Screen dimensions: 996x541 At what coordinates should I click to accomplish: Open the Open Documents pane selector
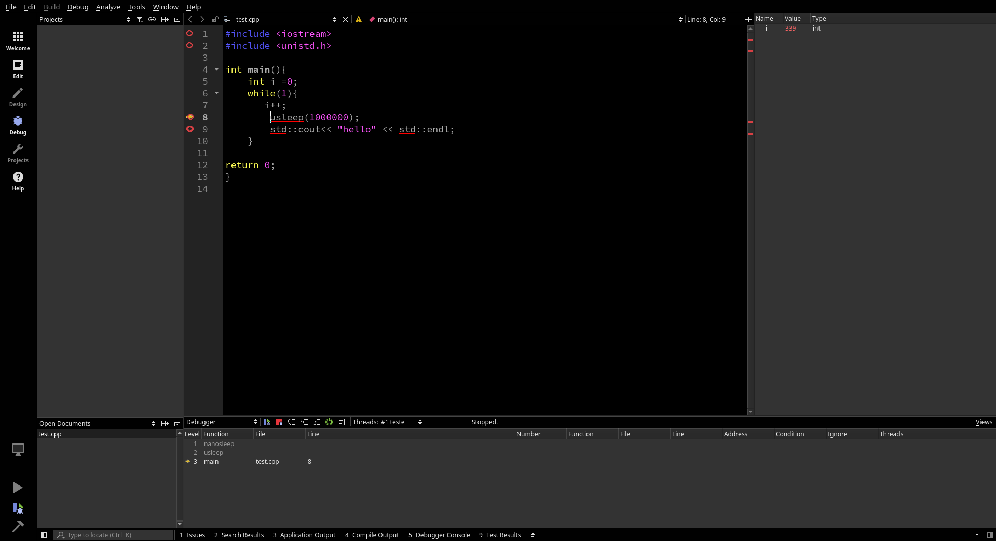(153, 423)
